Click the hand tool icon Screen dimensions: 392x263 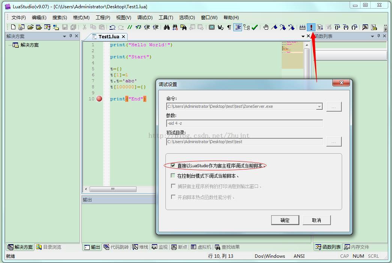pos(266,27)
